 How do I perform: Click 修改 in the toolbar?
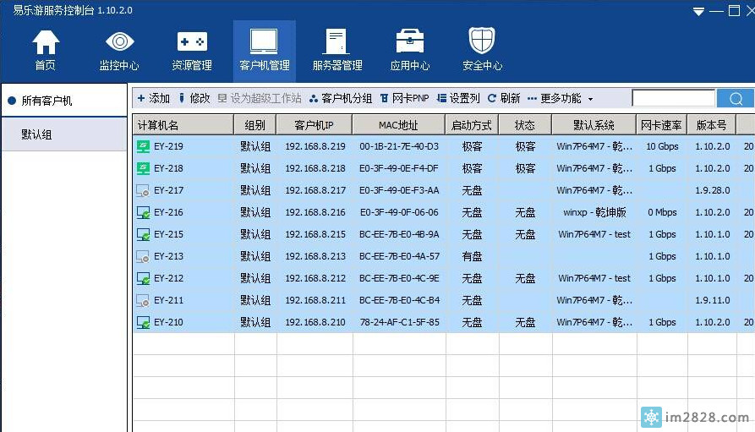point(194,98)
